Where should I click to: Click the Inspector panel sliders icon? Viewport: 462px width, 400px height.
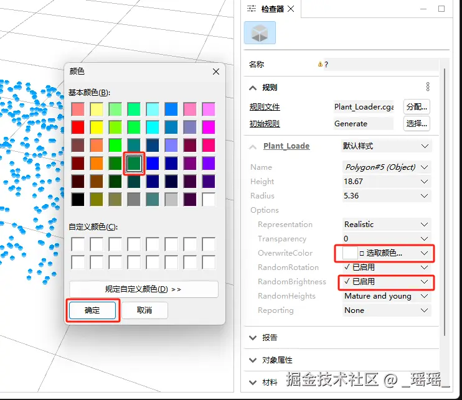point(252,9)
